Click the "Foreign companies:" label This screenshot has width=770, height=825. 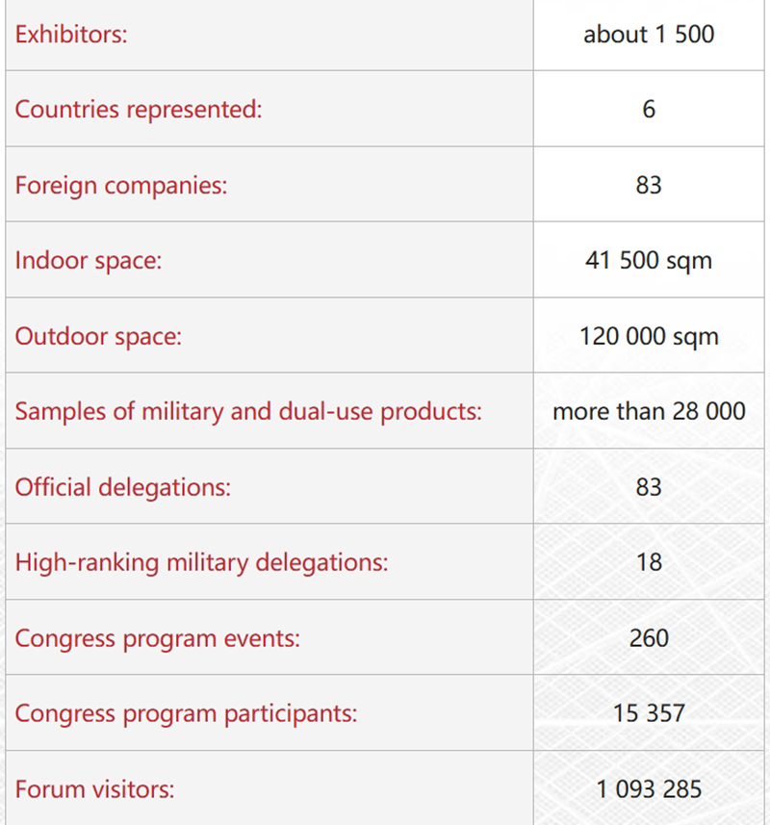(x=121, y=185)
